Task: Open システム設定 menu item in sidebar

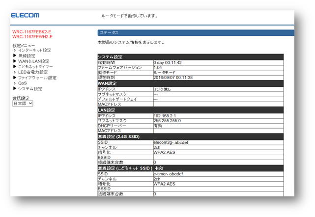Action: (30, 89)
